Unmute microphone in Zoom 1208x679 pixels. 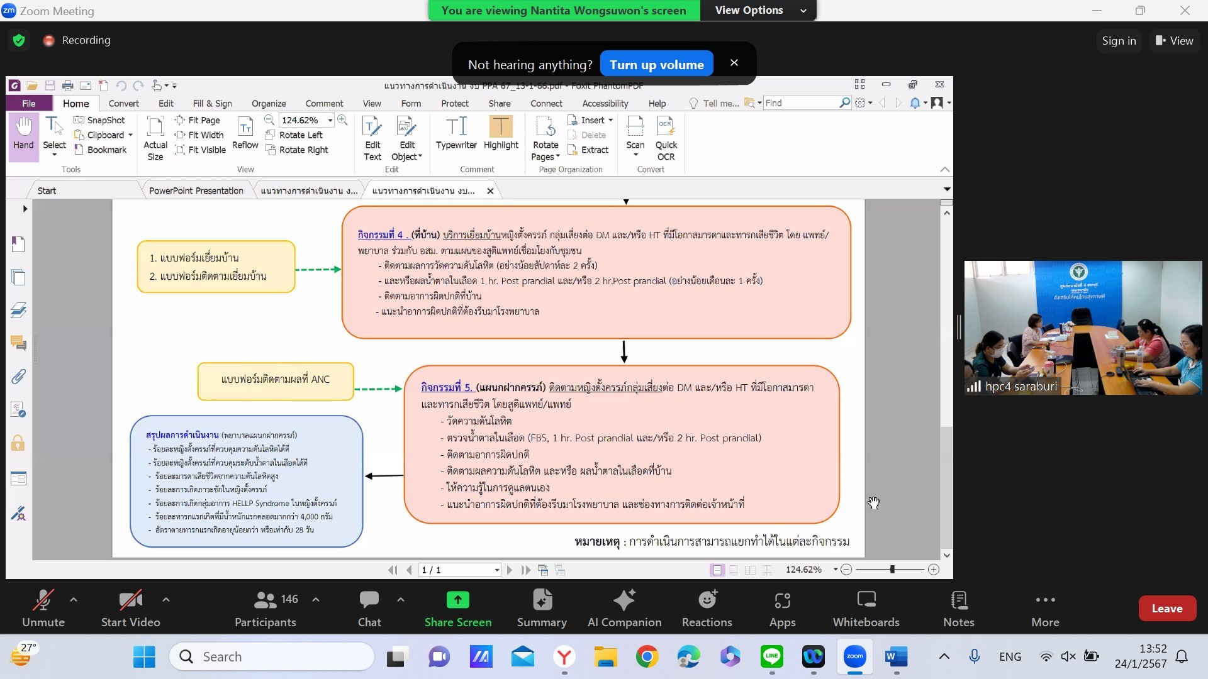[43, 609]
